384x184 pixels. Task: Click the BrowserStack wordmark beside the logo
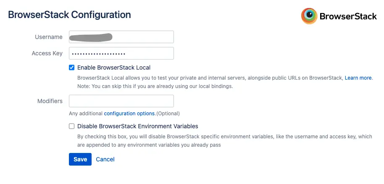(347, 16)
